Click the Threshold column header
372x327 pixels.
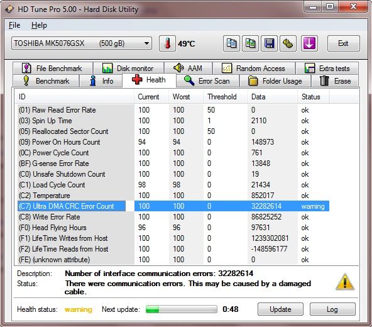pos(226,97)
